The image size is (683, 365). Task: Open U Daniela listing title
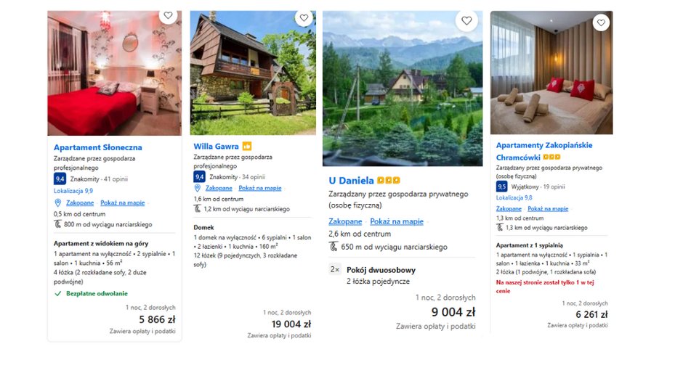click(351, 181)
